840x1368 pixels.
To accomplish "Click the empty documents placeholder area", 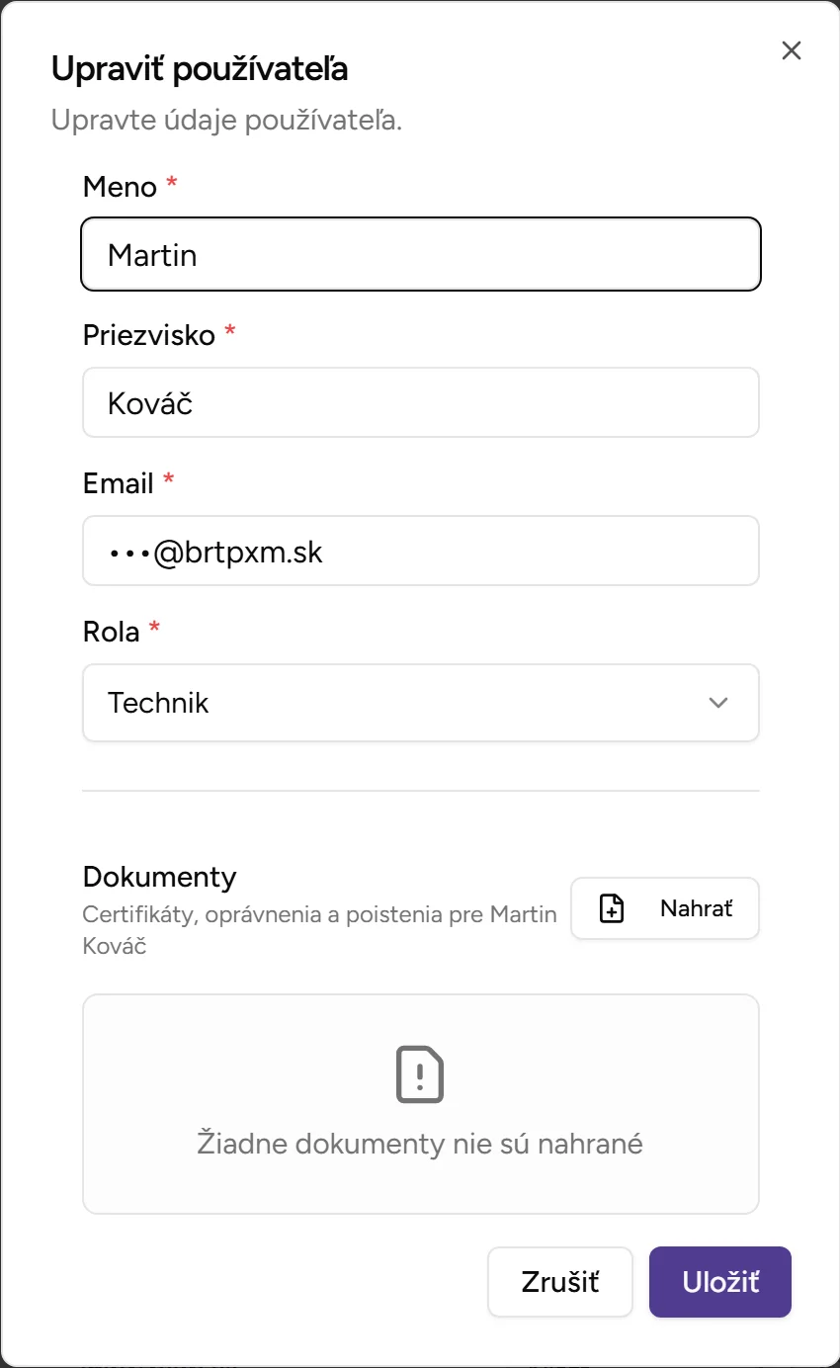I will 421,1104.
